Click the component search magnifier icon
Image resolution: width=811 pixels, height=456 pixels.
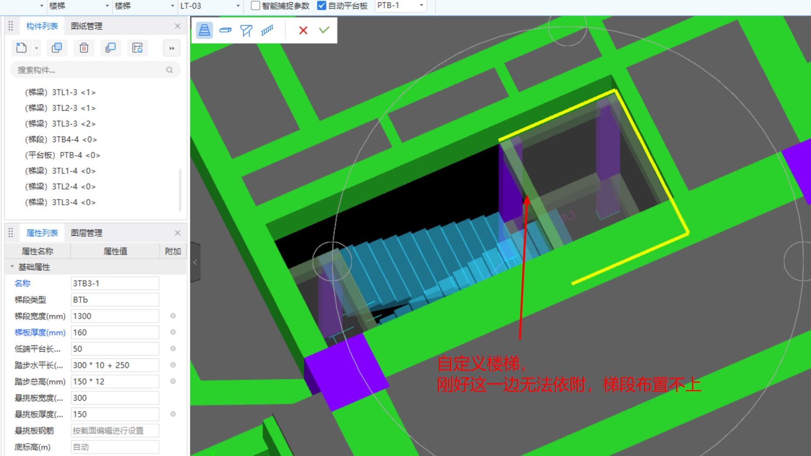pos(169,70)
